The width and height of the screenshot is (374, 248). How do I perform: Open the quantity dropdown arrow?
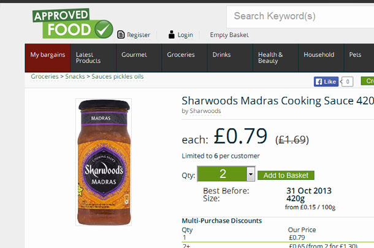click(251, 174)
